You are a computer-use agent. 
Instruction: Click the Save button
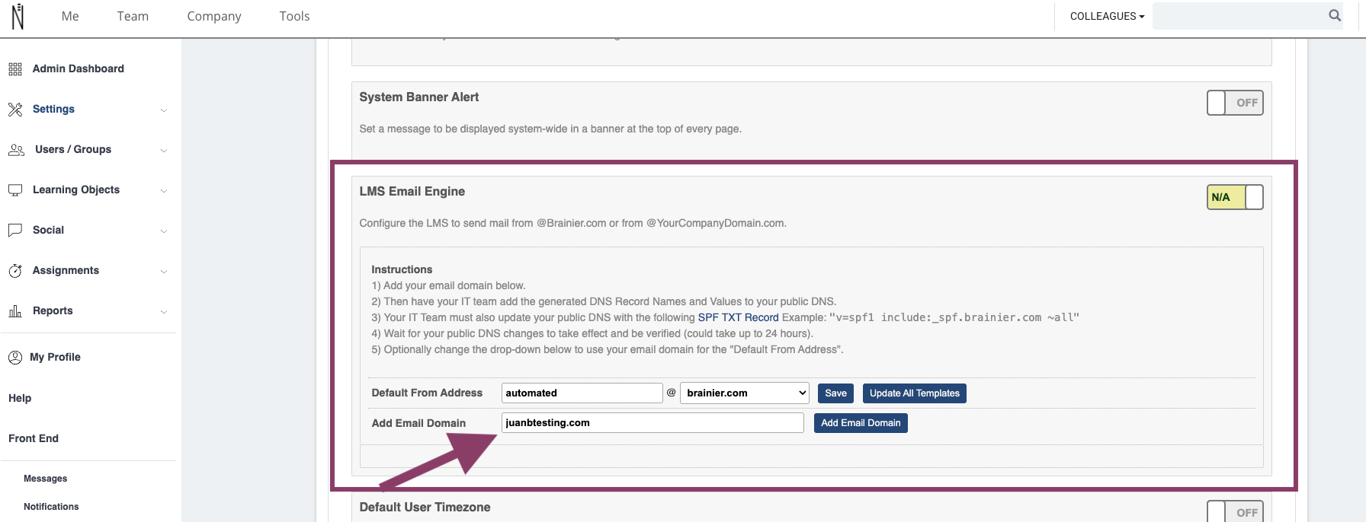[835, 393]
